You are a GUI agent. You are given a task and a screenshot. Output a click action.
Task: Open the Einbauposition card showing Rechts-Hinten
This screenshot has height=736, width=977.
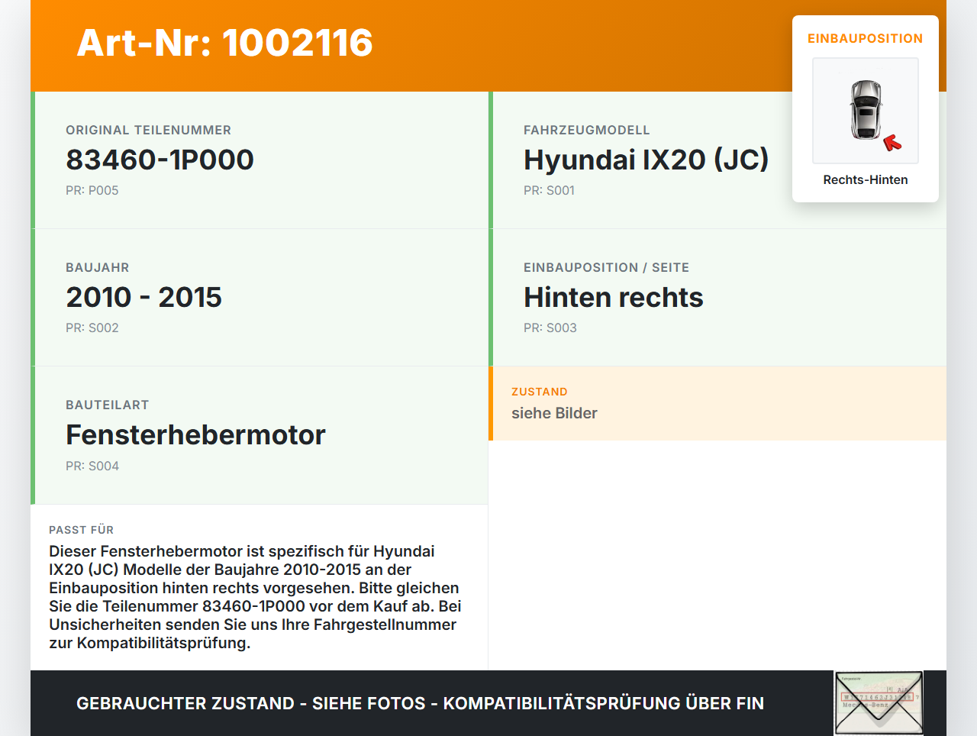click(x=865, y=107)
